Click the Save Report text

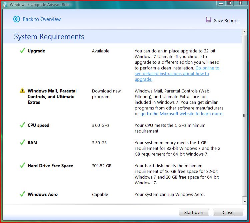coord(226,20)
